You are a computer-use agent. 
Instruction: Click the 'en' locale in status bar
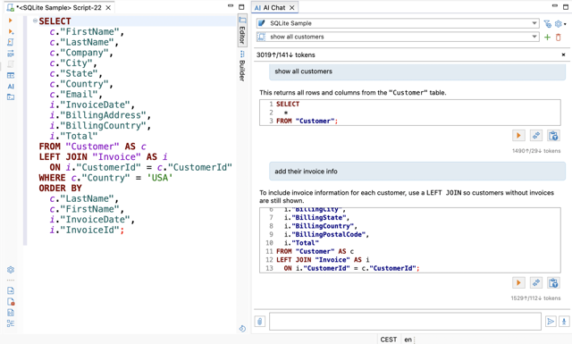pos(408,340)
